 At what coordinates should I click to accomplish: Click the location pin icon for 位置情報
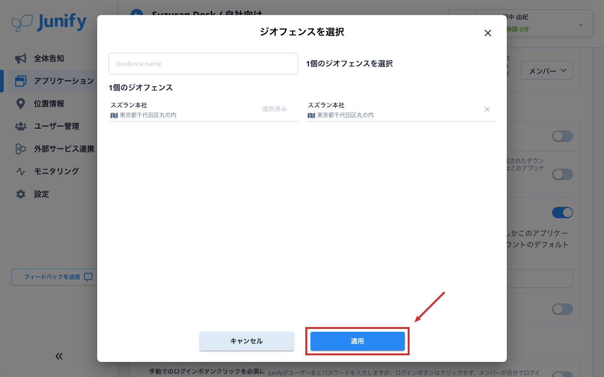[x=21, y=104]
